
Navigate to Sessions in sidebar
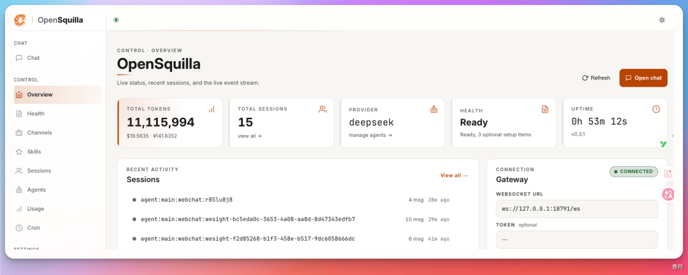[58, 171]
